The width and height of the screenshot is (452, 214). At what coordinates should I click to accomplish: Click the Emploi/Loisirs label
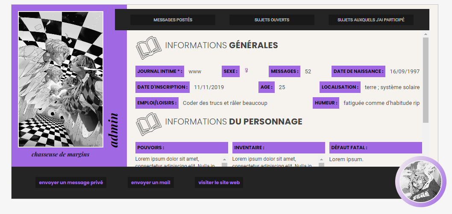157,103
